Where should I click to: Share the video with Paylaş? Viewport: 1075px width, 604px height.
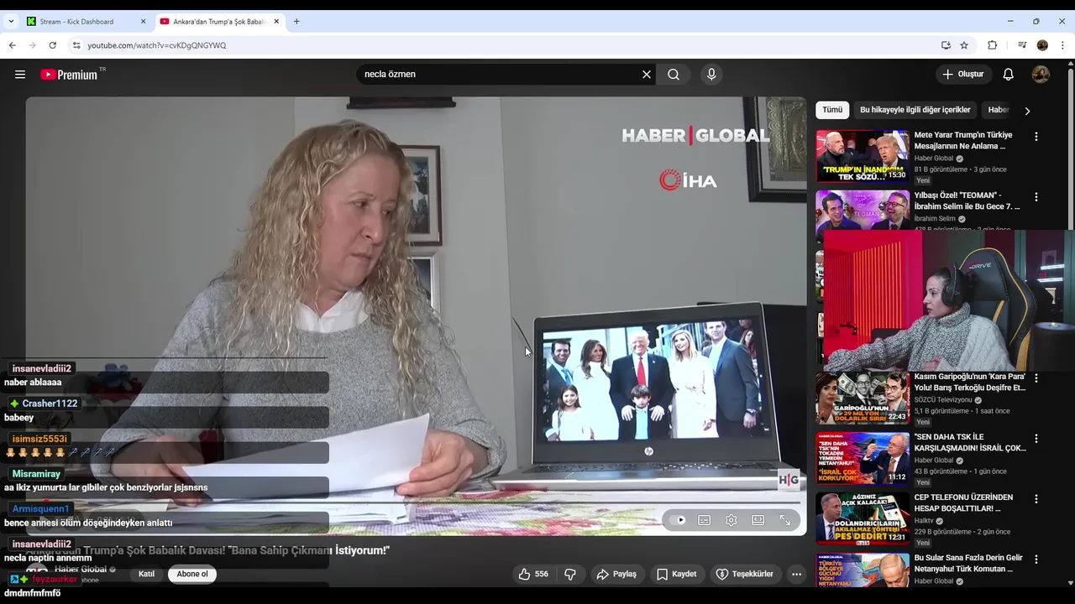[x=616, y=574]
